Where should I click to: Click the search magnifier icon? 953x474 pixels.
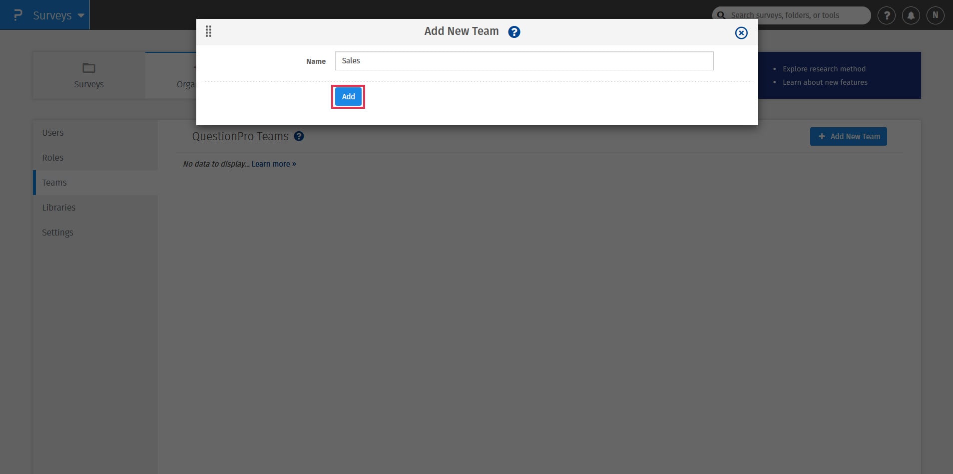[x=721, y=15]
